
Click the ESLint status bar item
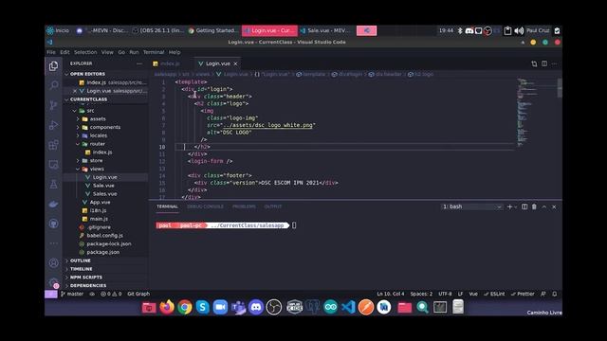pos(494,294)
